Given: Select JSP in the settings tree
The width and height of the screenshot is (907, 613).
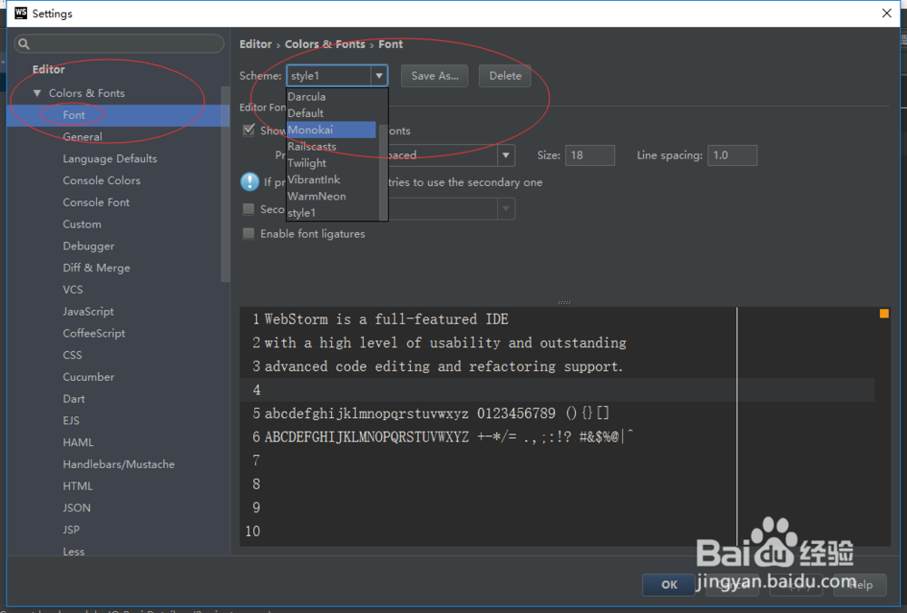Looking at the screenshot, I should [x=71, y=530].
